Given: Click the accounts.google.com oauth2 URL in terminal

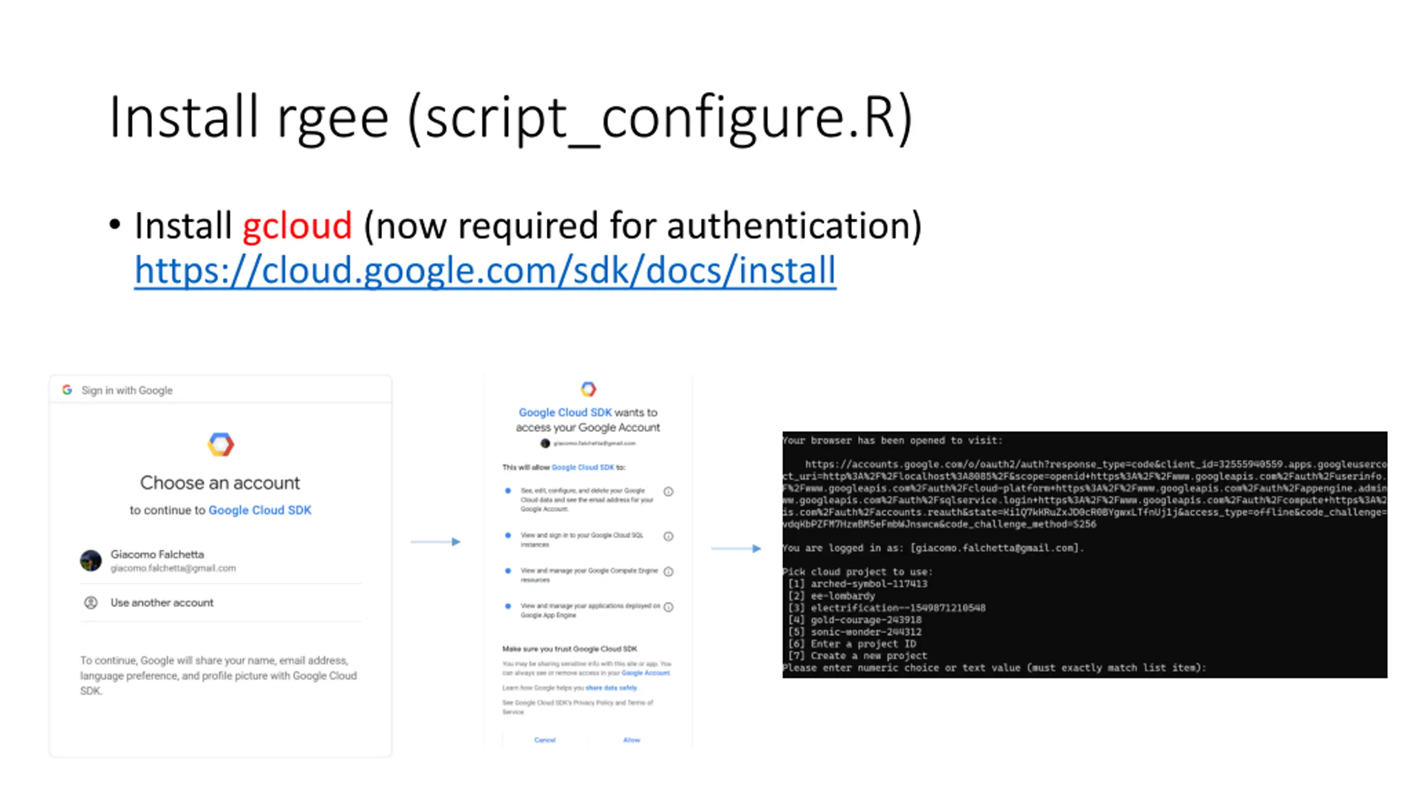Looking at the screenshot, I should coord(1084,494).
